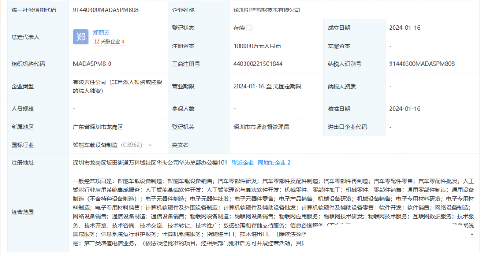Click the organization code MADA5PM8-0
This screenshot has height=256, width=481.
pos(92,64)
